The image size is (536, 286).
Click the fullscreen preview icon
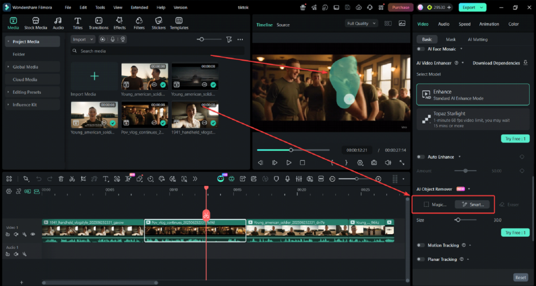[x=401, y=163]
